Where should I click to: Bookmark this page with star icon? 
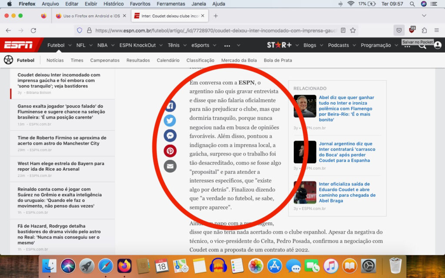(353, 30)
